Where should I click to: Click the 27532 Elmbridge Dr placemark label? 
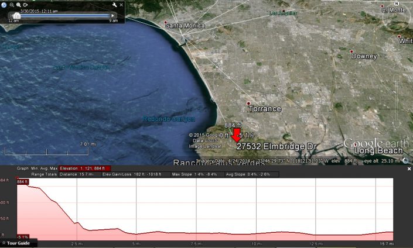[277, 146]
